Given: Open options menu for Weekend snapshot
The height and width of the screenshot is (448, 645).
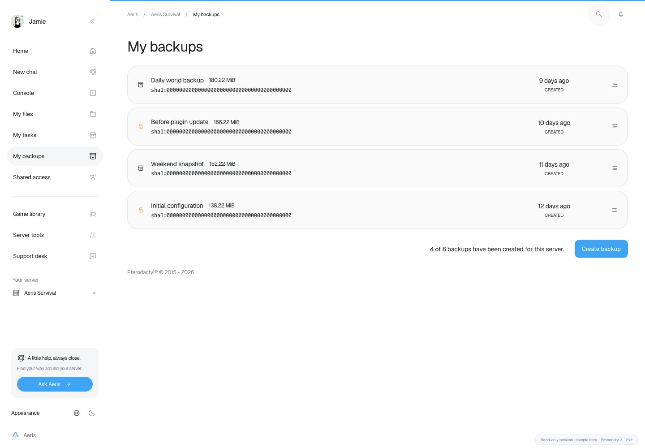Looking at the screenshot, I should tap(615, 168).
